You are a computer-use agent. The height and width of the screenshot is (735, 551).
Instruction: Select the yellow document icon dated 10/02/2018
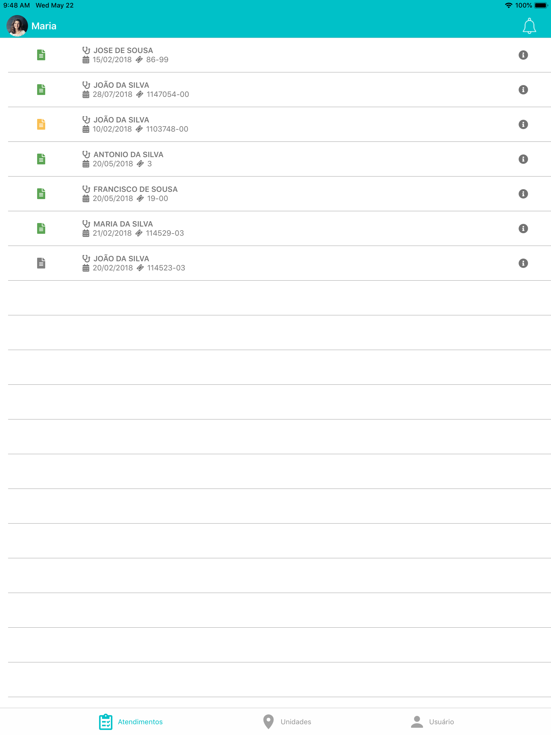pyautogui.click(x=41, y=124)
